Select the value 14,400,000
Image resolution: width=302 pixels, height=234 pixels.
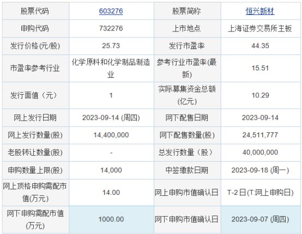coord(111,135)
